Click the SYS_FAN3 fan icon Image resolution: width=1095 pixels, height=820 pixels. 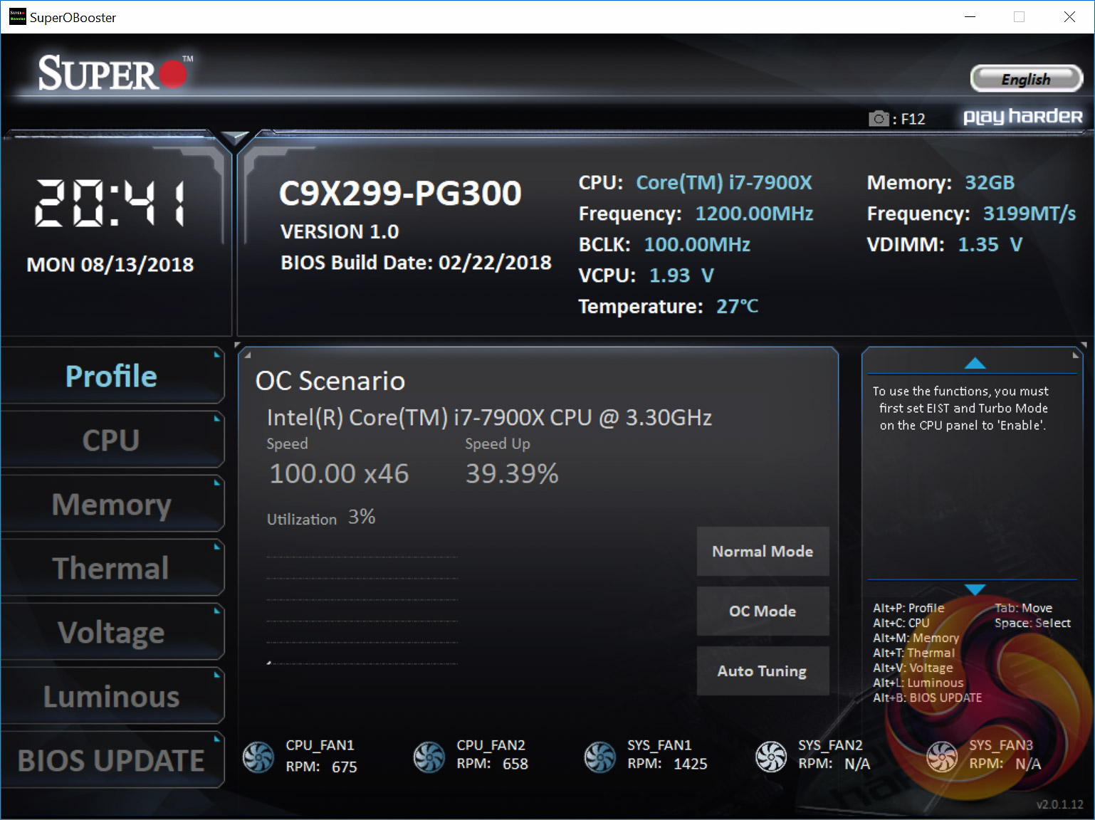tap(942, 757)
